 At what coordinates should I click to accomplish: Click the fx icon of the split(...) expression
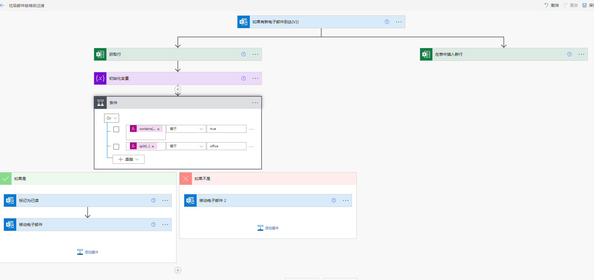(x=133, y=146)
